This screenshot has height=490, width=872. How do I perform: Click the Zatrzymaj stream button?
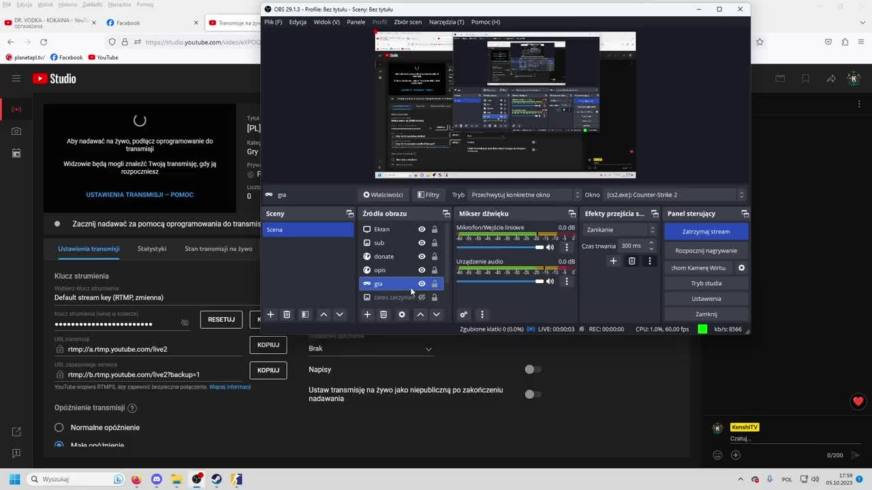coord(706,231)
